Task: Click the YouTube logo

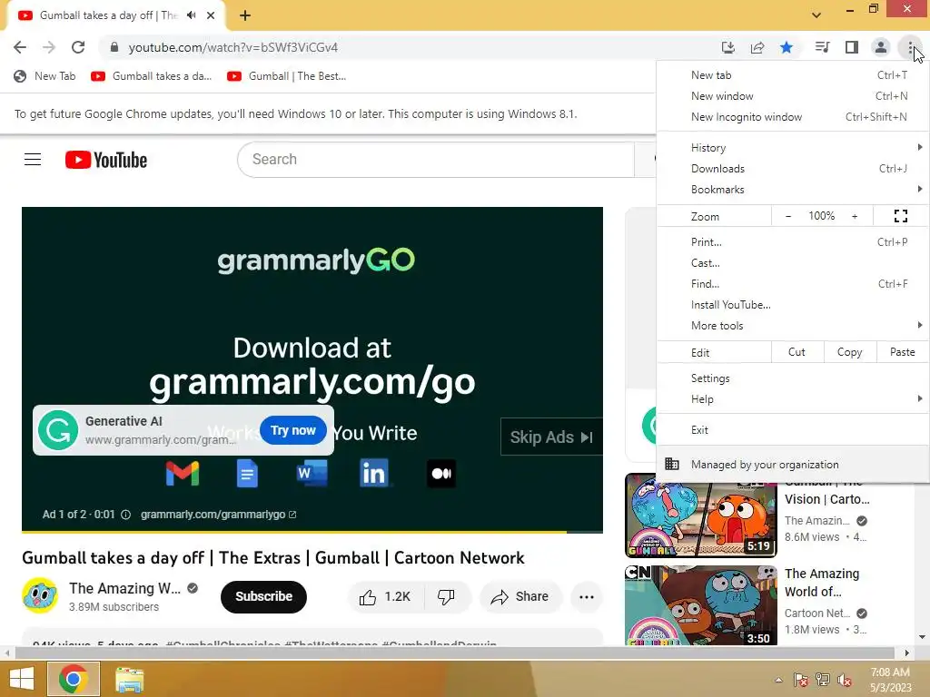Action: pos(106,160)
